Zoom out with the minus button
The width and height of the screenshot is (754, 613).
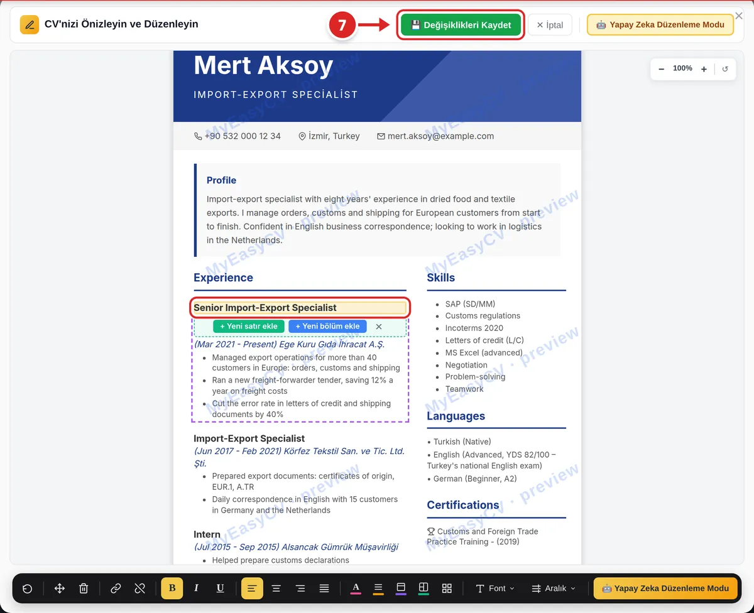point(661,69)
